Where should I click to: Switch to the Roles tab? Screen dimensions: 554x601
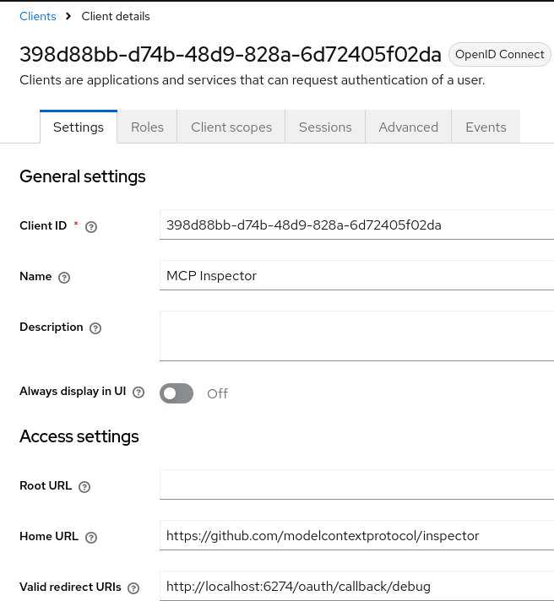pyautogui.click(x=147, y=127)
